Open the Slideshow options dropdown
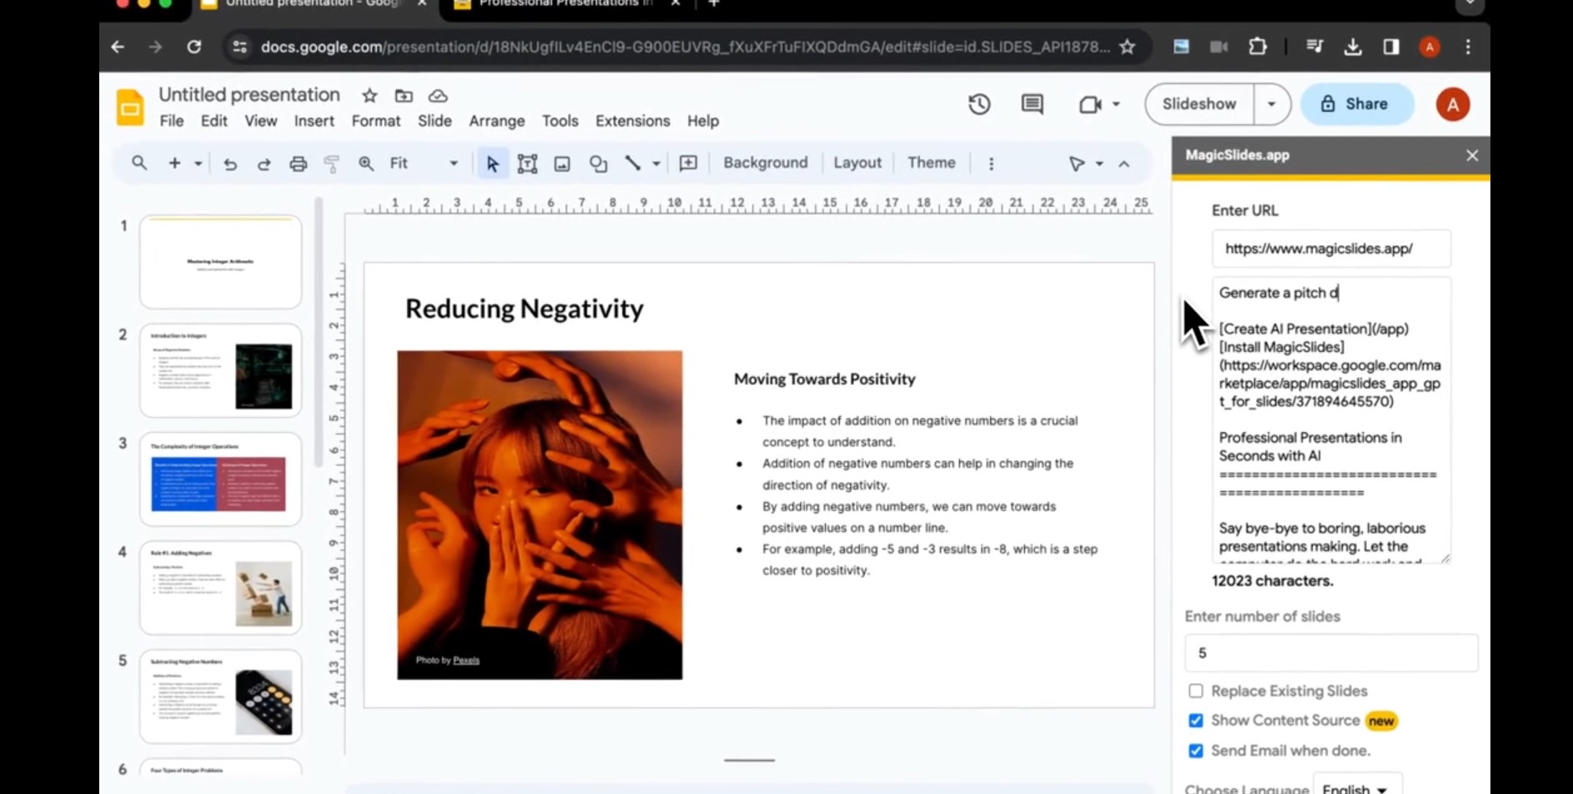 click(1271, 104)
